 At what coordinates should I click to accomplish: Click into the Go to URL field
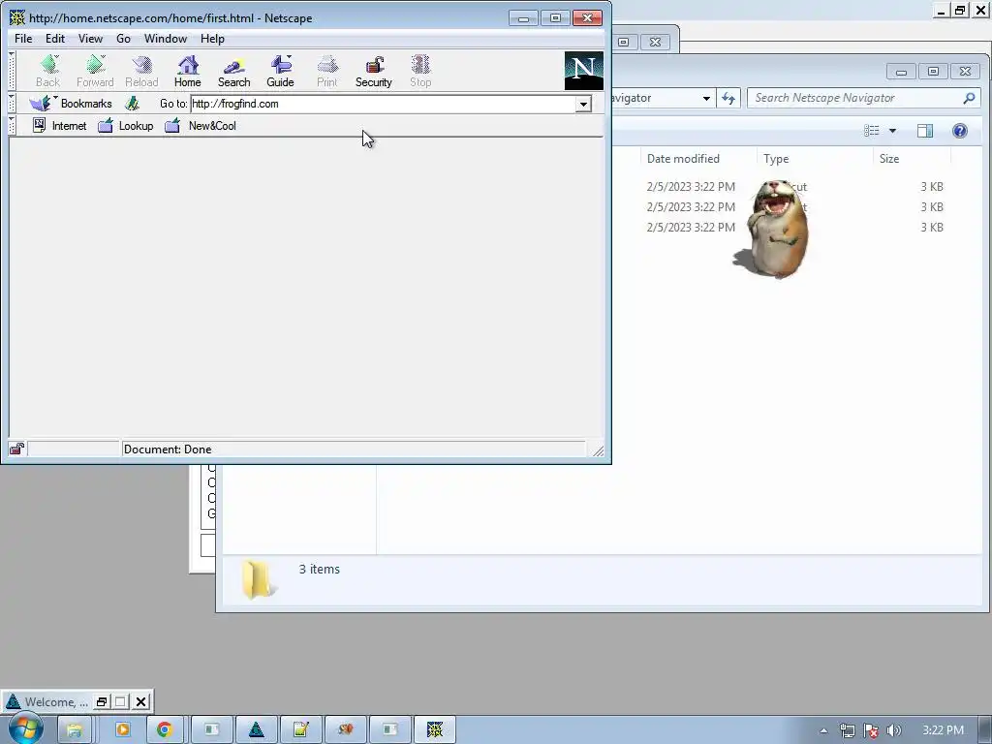coord(383,104)
